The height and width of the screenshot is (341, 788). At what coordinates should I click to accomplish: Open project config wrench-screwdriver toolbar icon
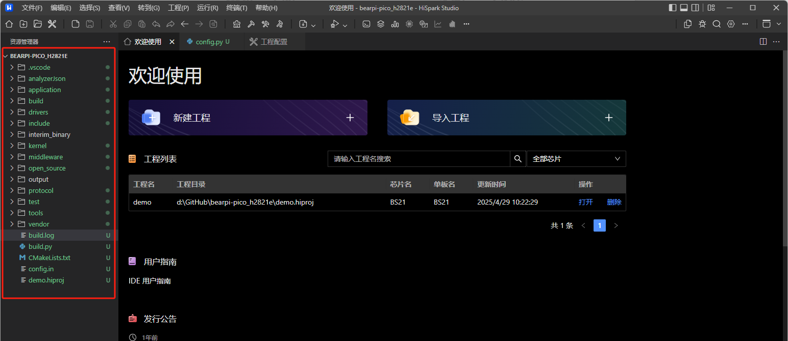(x=52, y=24)
